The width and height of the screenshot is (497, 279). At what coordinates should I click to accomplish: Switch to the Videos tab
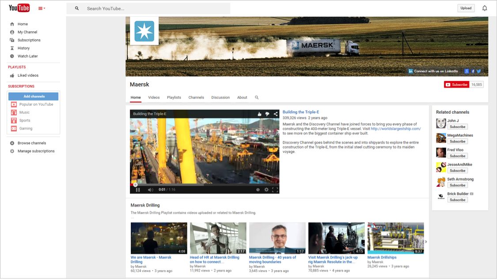[154, 97]
